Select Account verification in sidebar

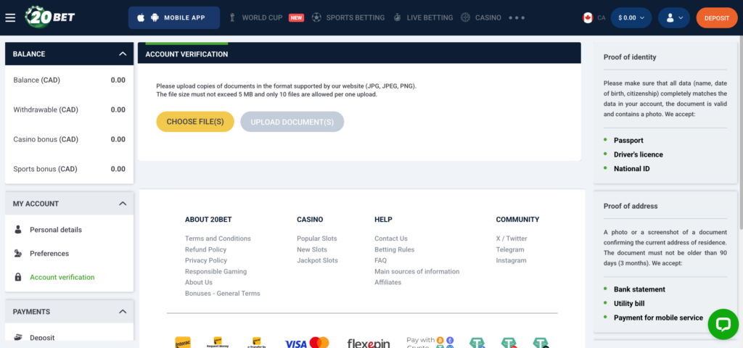(62, 277)
